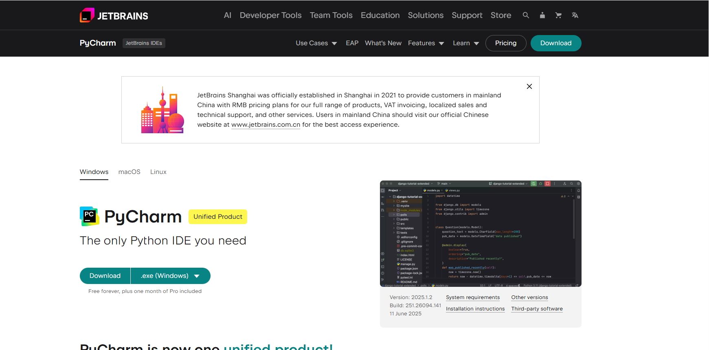Click the main Download button below the PyCharm tagline
Viewport: 709px width, 350px height.
pyautogui.click(x=105, y=276)
